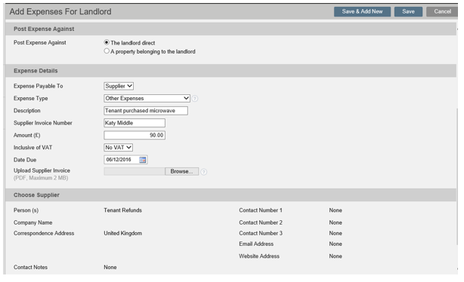The width and height of the screenshot is (464, 282).
Task: Click the upload file path box
Action: (135, 172)
